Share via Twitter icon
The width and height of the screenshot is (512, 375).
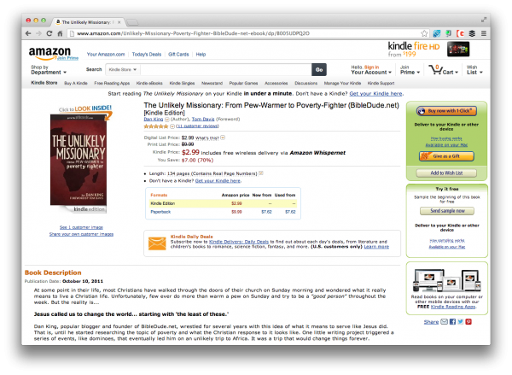461,322
